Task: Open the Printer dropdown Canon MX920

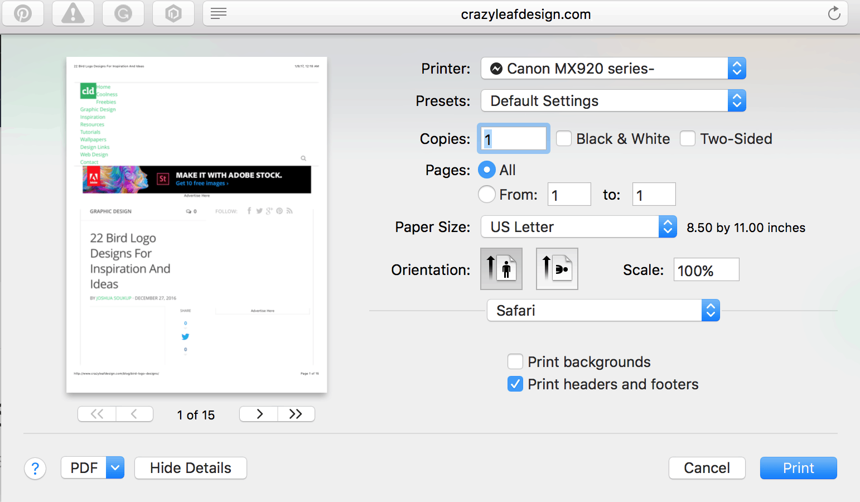Action: 613,69
